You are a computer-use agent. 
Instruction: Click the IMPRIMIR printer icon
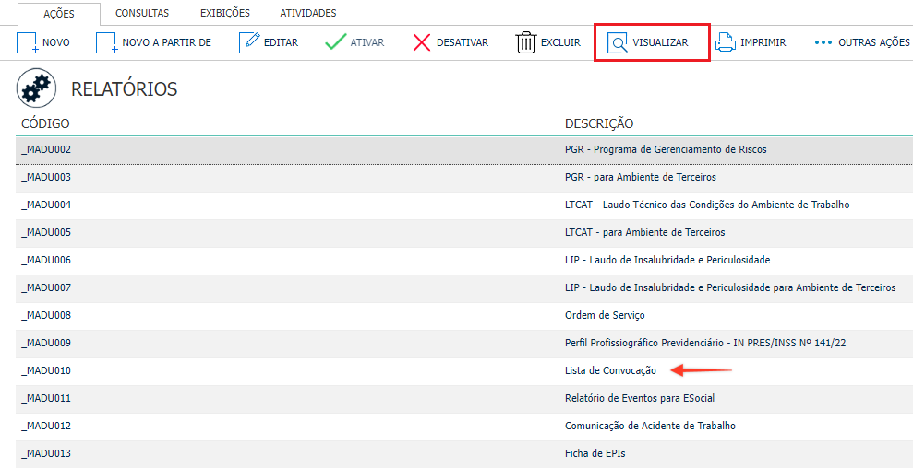tap(725, 42)
